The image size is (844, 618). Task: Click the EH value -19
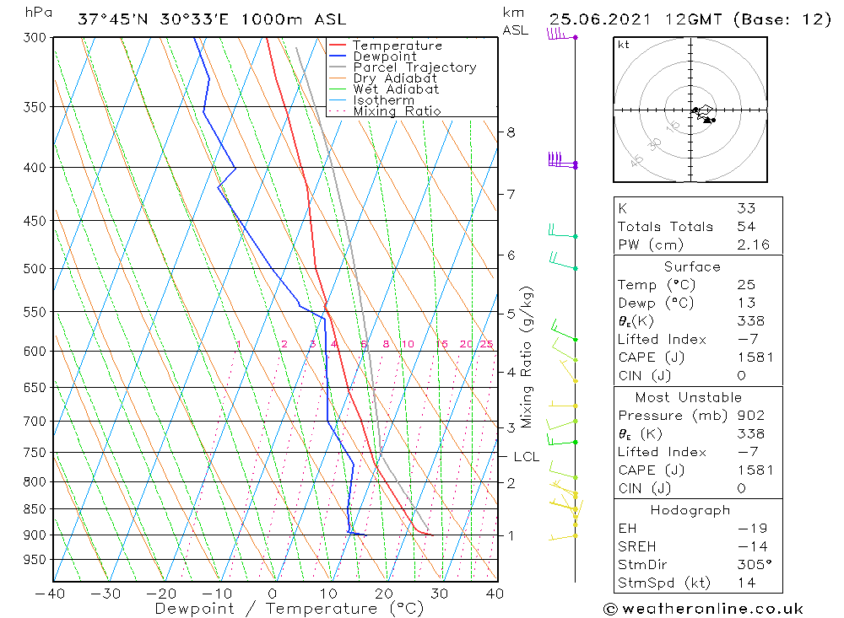pyautogui.click(x=753, y=528)
